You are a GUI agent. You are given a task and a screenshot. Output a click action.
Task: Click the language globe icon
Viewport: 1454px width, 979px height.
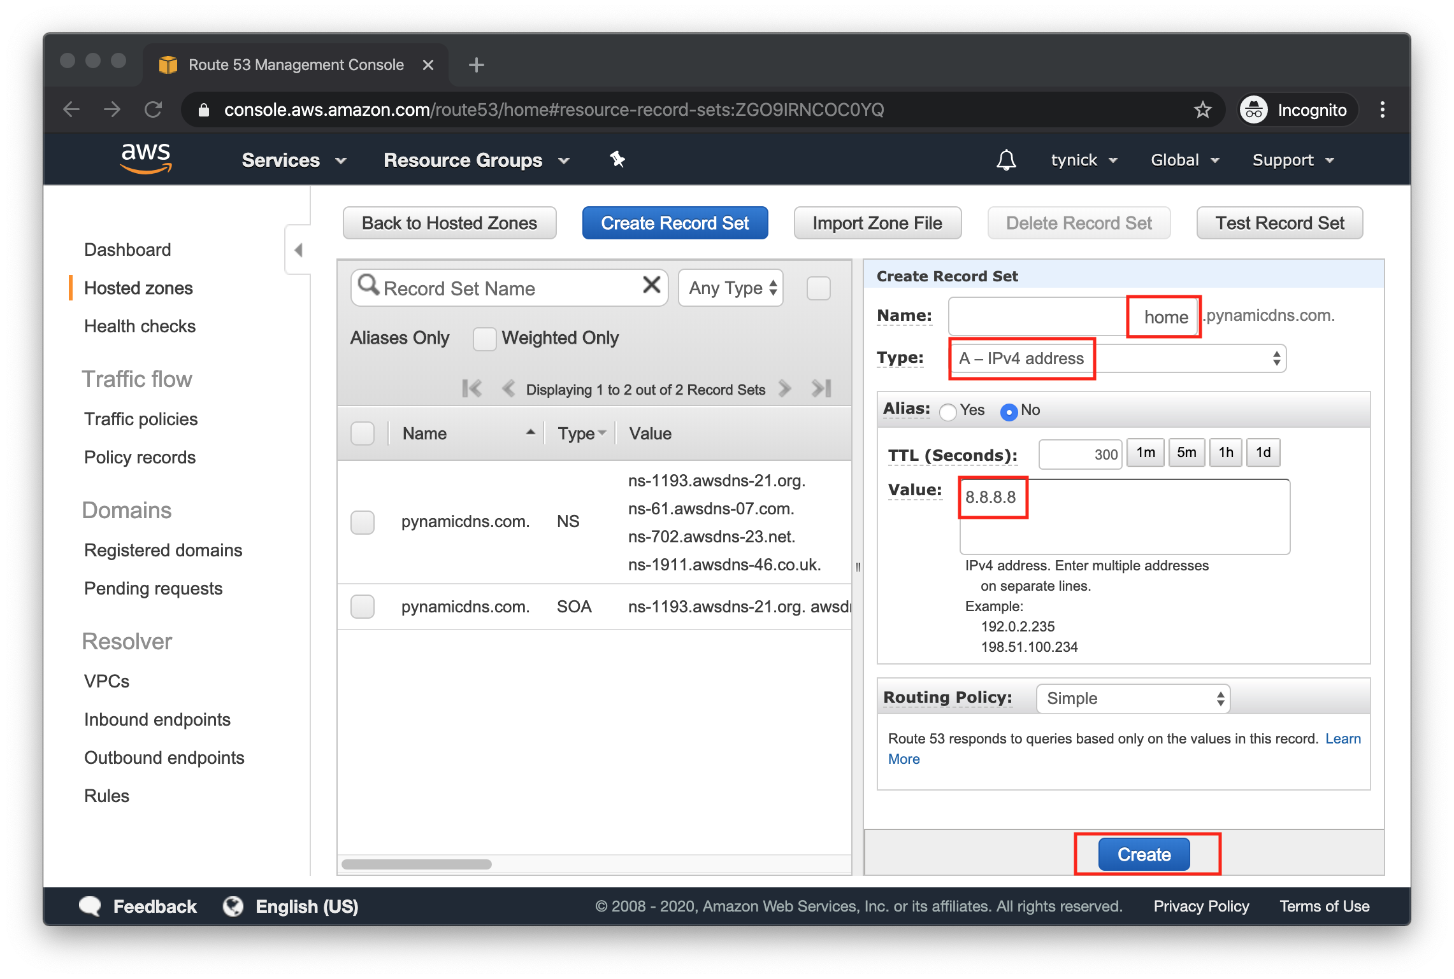click(x=233, y=906)
